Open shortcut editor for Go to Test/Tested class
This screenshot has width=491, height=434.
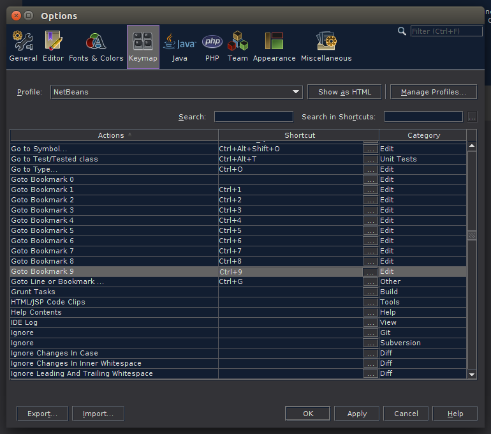(370, 160)
